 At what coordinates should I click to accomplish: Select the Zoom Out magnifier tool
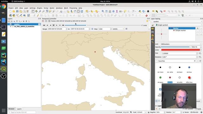pos(43,11)
